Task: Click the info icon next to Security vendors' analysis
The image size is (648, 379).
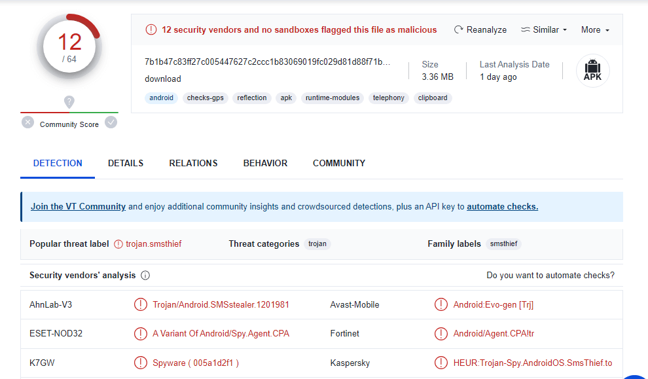Action: click(145, 276)
